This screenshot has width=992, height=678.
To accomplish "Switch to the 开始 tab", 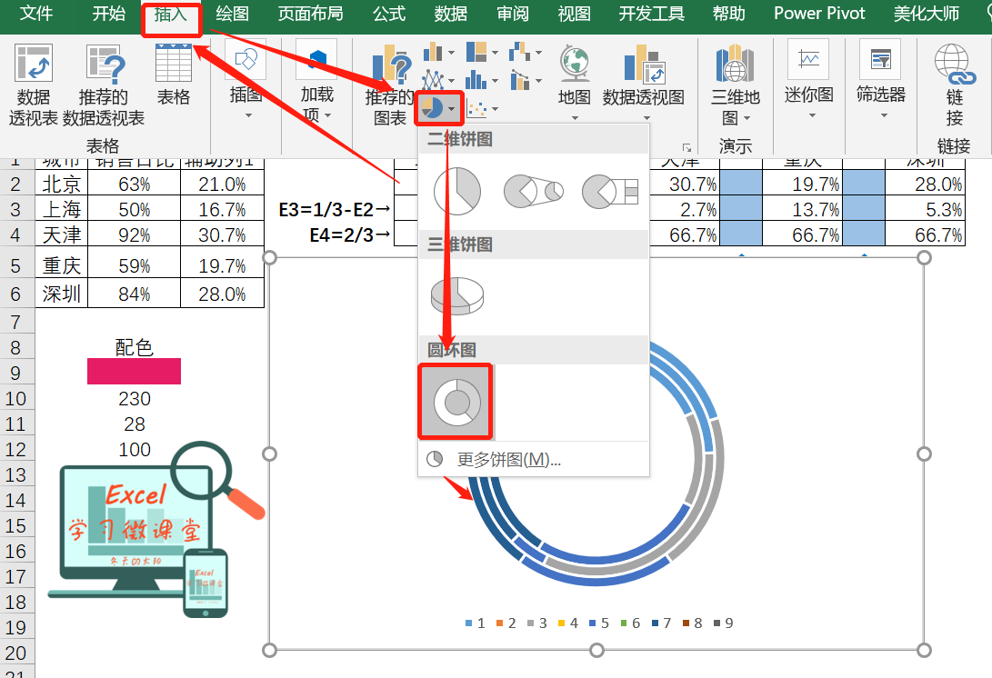I will click(x=109, y=14).
